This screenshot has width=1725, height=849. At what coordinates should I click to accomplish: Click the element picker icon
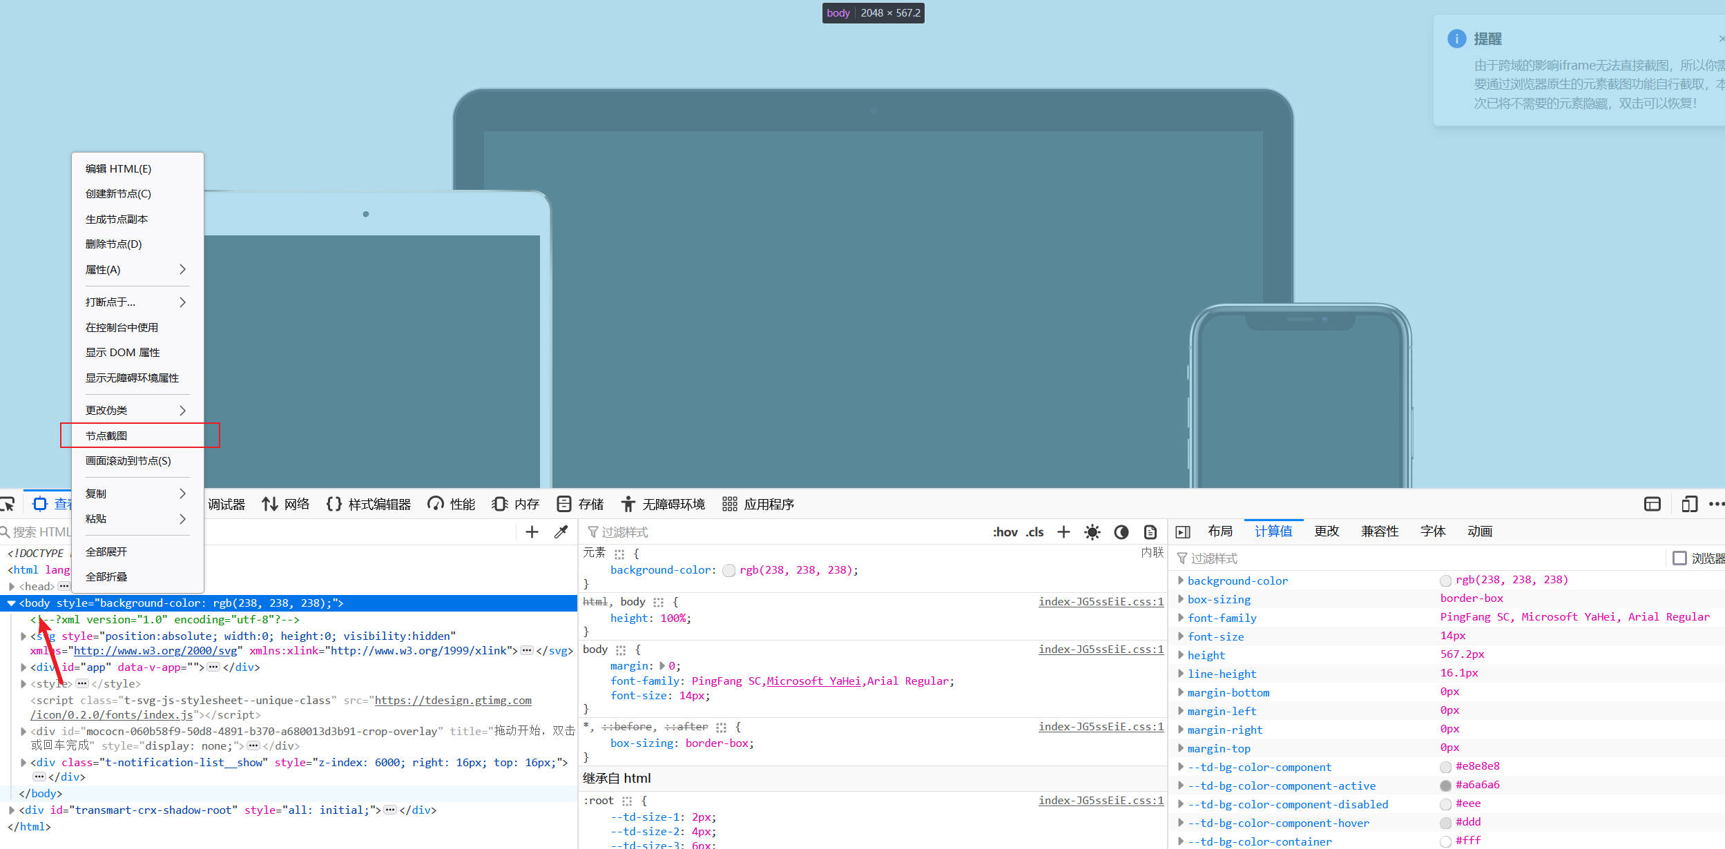(8, 505)
